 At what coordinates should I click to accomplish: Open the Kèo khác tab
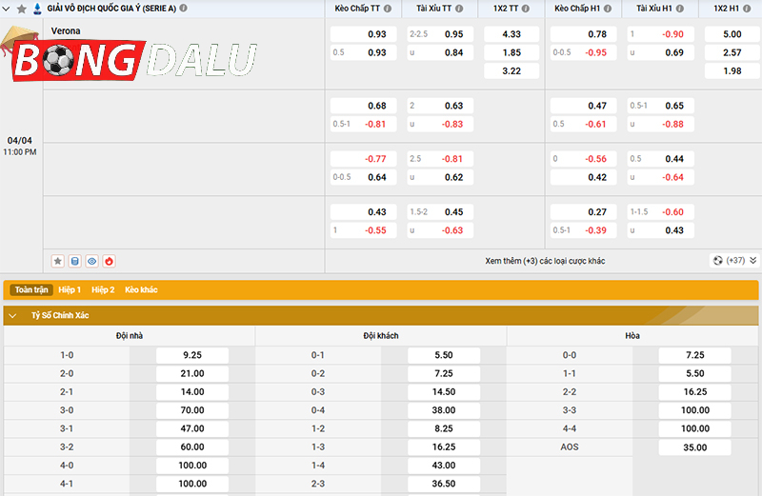point(141,289)
